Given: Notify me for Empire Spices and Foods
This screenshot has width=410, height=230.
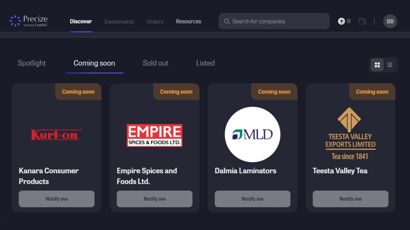Looking at the screenshot, I should coord(155,199).
